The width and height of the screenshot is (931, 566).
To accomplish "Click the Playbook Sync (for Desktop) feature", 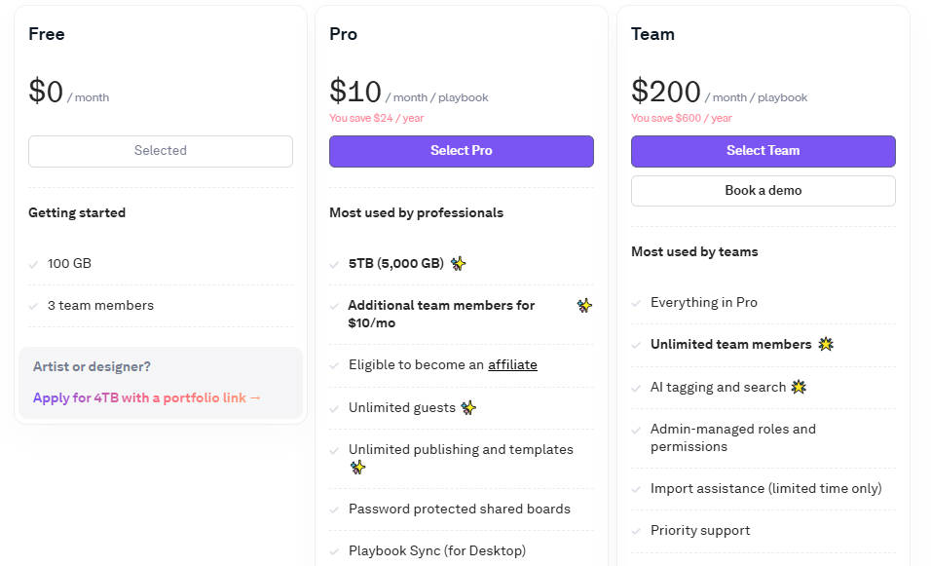I will [x=437, y=550].
